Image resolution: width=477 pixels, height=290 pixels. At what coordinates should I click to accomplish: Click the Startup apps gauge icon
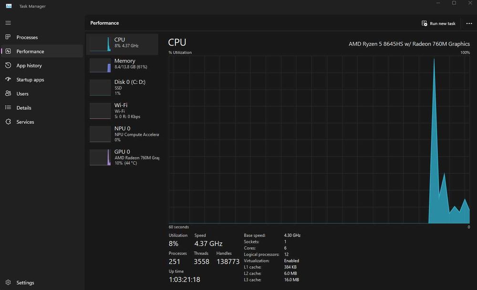[x=8, y=79]
